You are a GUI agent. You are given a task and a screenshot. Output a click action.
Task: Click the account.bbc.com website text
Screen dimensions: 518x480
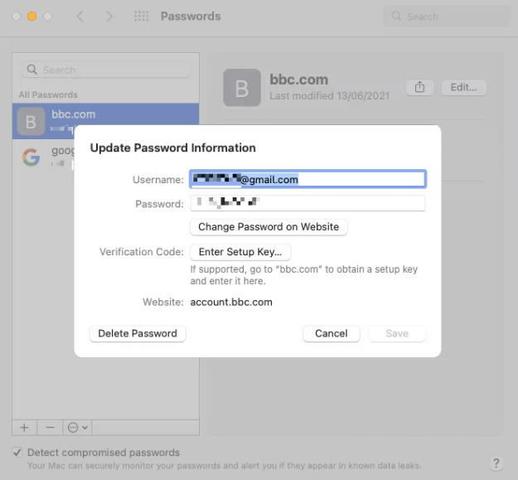pos(231,303)
